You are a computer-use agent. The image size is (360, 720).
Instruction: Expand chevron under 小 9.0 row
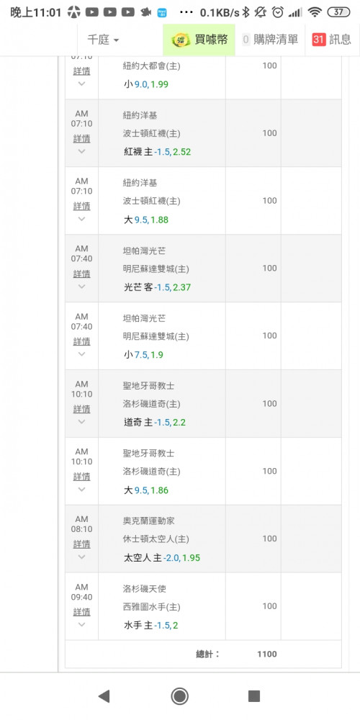tap(82, 84)
